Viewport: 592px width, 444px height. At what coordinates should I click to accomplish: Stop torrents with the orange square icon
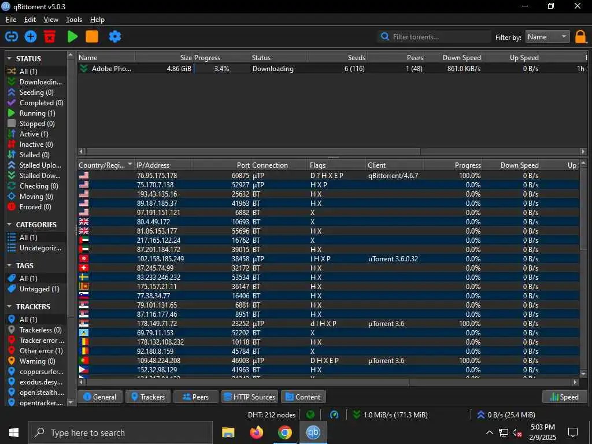92,36
